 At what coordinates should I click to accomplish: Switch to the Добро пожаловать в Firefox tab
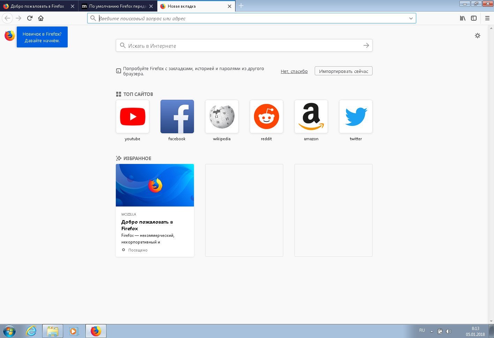(37, 6)
